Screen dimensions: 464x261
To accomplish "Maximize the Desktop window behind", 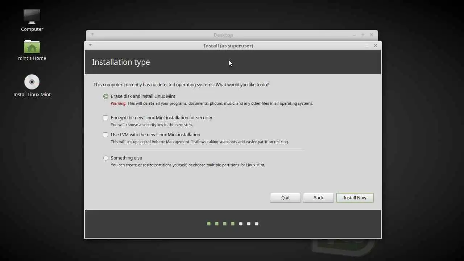I will click(x=363, y=35).
